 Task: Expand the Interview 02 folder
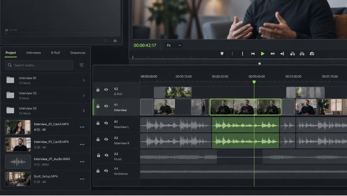click(83, 96)
